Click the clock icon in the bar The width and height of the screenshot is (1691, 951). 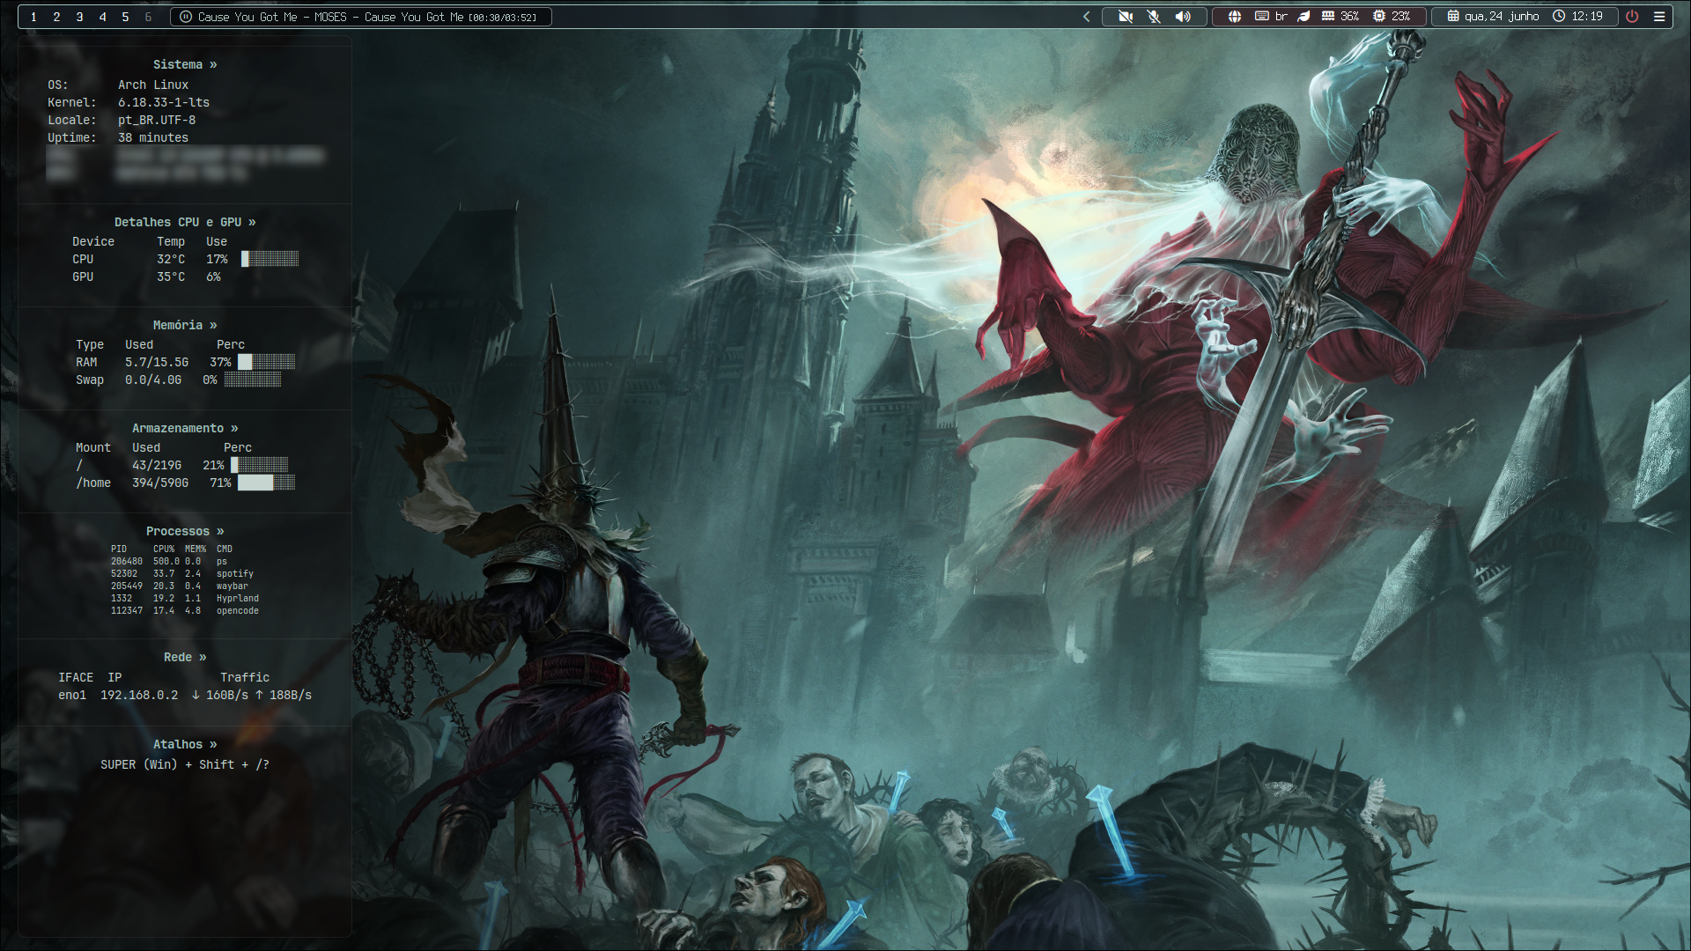click(1559, 17)
